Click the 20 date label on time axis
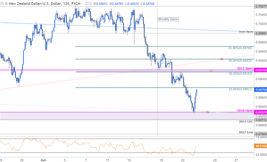267x162 pixels. pos(183,160)
